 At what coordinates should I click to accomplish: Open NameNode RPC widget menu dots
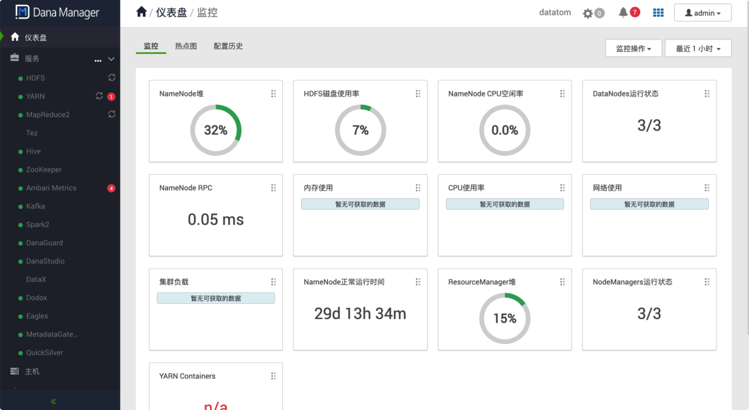(x=273, y=188)
